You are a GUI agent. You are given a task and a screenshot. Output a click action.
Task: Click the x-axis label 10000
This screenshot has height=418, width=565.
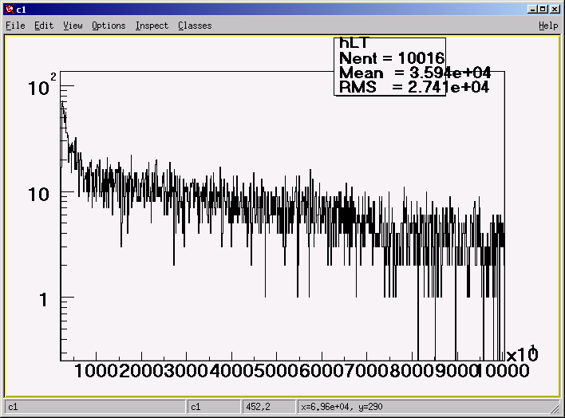[x=503, y=371]
